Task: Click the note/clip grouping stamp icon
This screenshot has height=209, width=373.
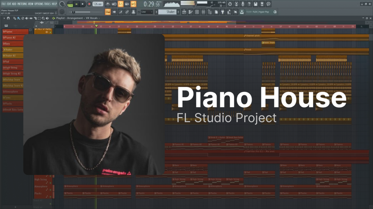Action: [134, 12]
